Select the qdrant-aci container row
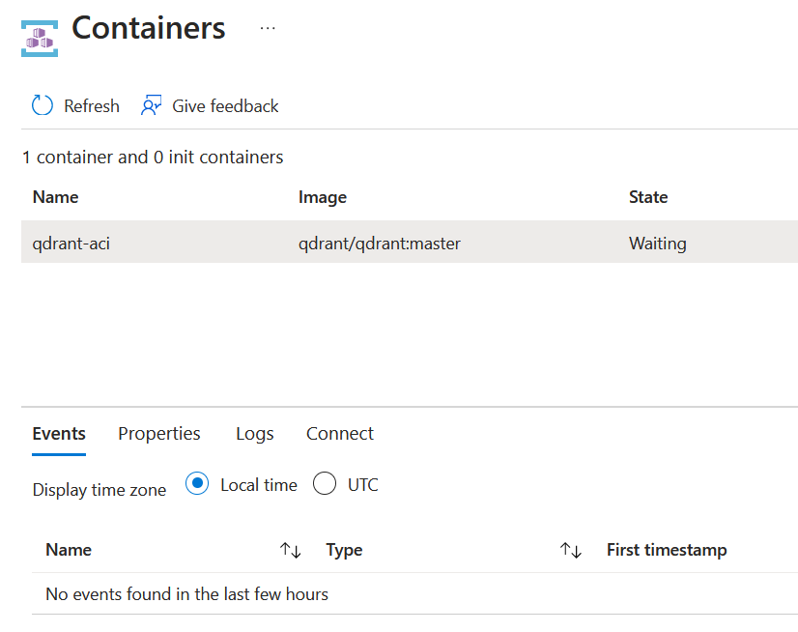Viewport: 798px width, 632px height. pyautogui.click(x=410, y=242)
